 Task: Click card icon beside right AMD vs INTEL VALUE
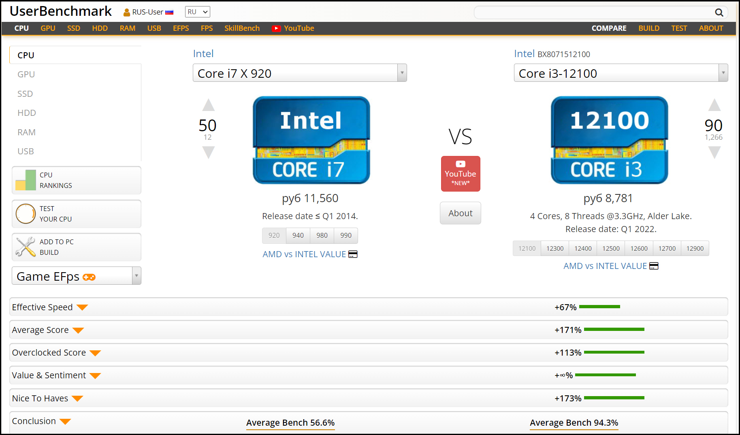tap(654, 266)
